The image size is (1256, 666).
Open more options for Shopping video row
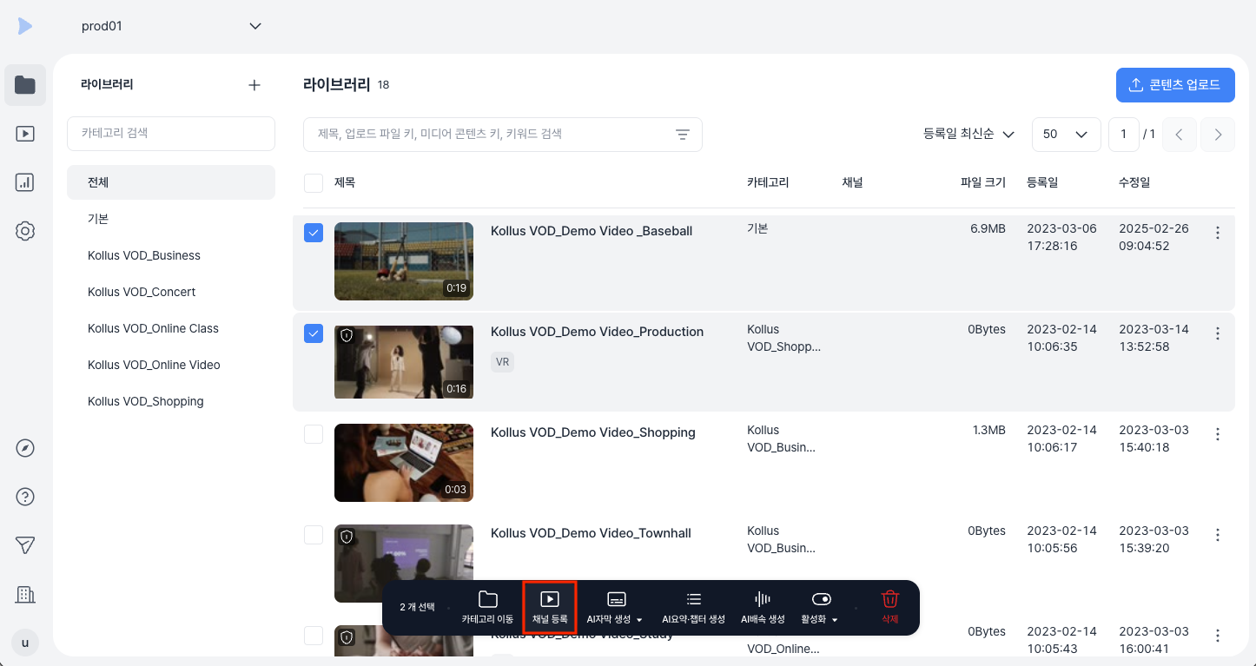pyautogui.click(x=1218, y=434)
